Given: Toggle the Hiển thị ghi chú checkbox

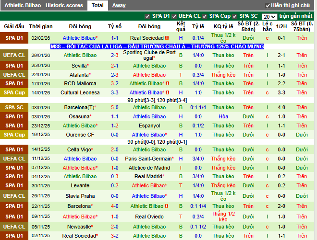Looking at the screenshot, I should 268,6.
